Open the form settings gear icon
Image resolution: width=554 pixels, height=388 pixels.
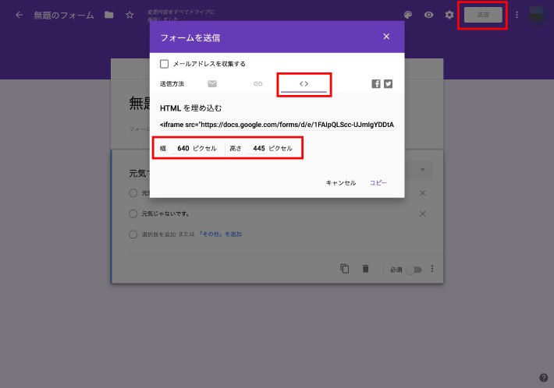449,15
